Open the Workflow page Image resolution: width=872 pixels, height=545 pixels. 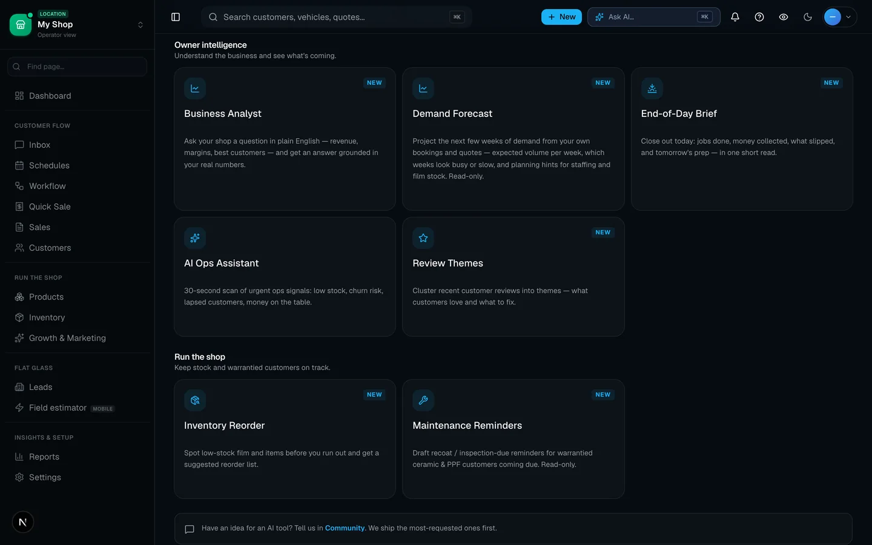tap(78, 186)
